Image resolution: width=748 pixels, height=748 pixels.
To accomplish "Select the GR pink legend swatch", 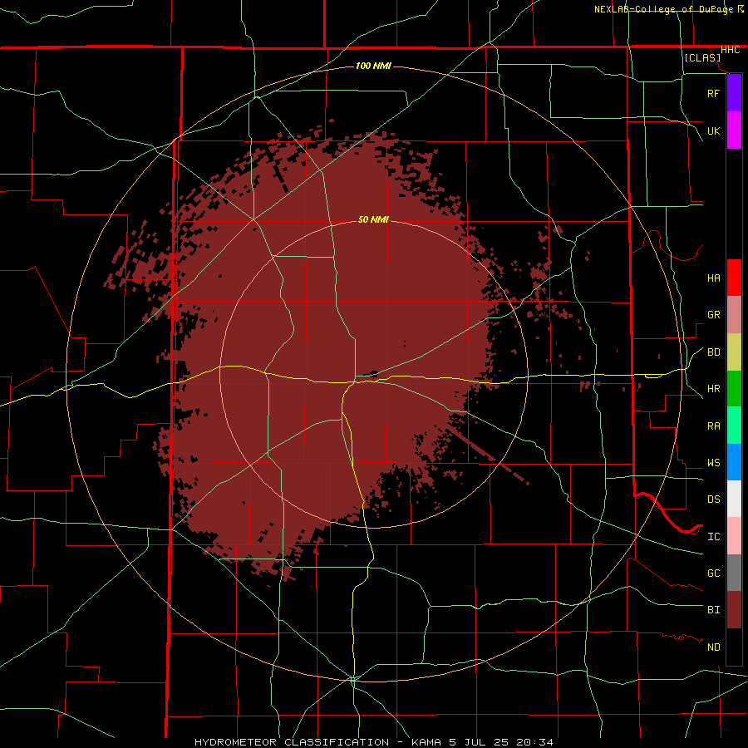I will point(734,315).
